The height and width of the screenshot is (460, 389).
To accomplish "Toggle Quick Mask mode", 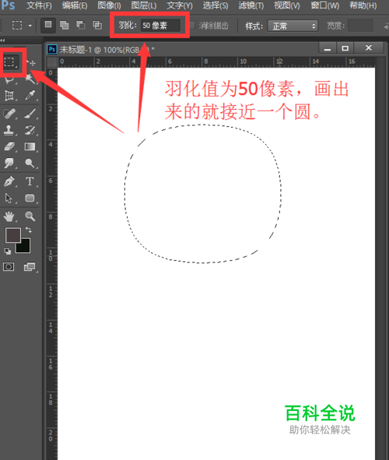I will click(9, 267).
